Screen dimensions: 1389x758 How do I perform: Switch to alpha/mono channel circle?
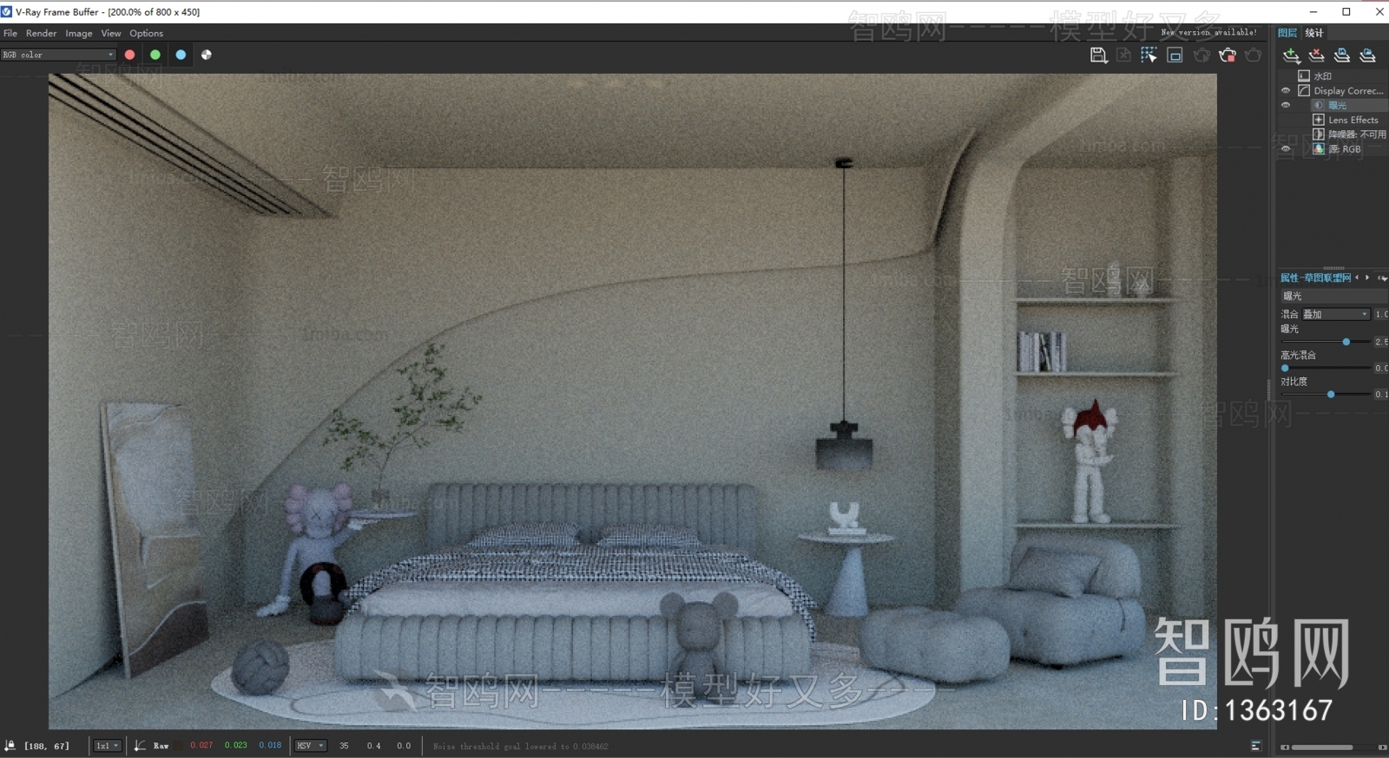[207, 55]
